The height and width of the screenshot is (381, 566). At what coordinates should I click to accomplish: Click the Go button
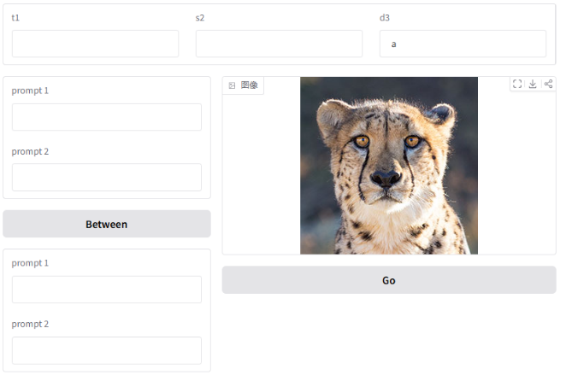click(x=389, y=280)
